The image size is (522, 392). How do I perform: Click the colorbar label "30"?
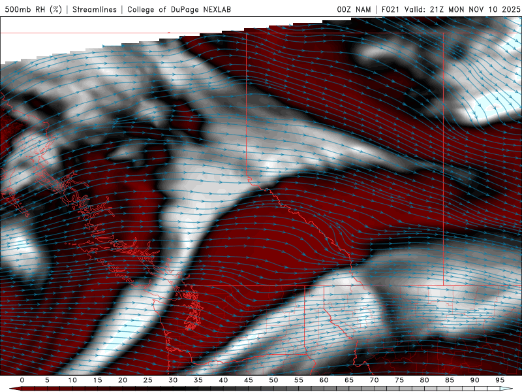pyautogui.click(x=173, y=380)
